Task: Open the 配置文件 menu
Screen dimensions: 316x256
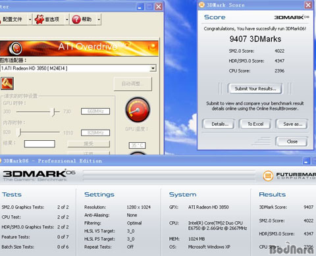Action: [13, 20]
